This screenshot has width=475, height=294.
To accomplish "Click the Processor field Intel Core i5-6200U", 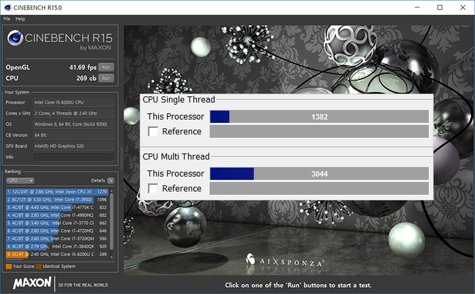I will point(73,103).
